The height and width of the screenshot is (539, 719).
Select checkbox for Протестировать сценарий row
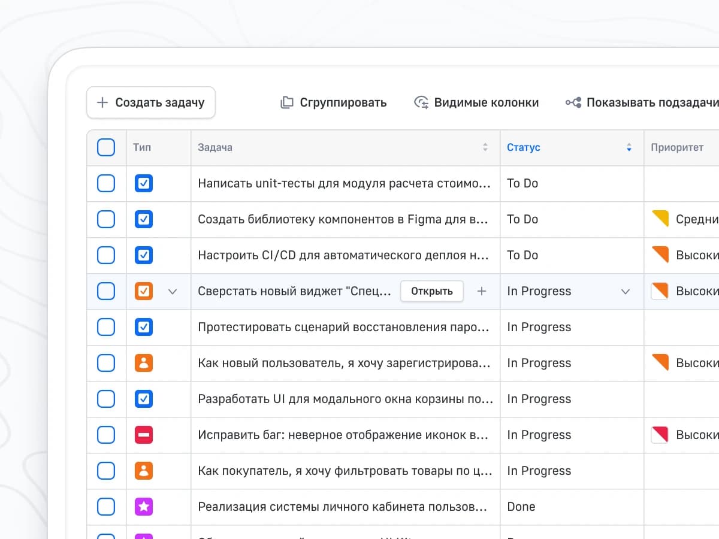pos(106,327)
